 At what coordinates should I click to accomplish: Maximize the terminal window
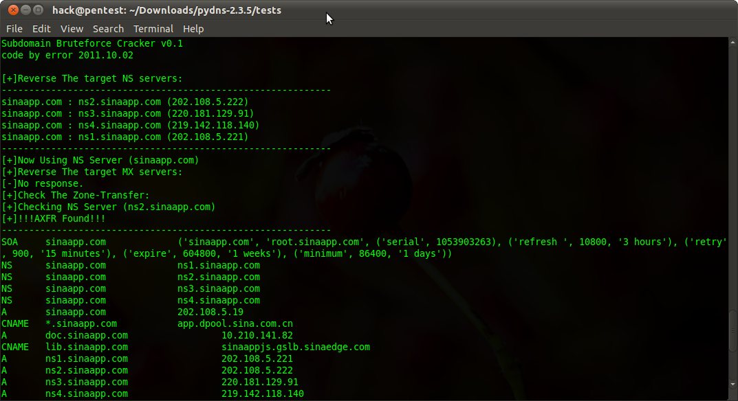pos(38,10)
